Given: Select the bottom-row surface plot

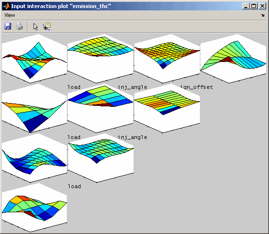Looking at the screenshot, I should 34,208.
